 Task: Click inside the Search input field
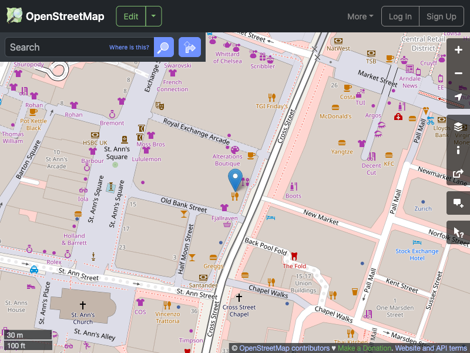pos(65,47)
